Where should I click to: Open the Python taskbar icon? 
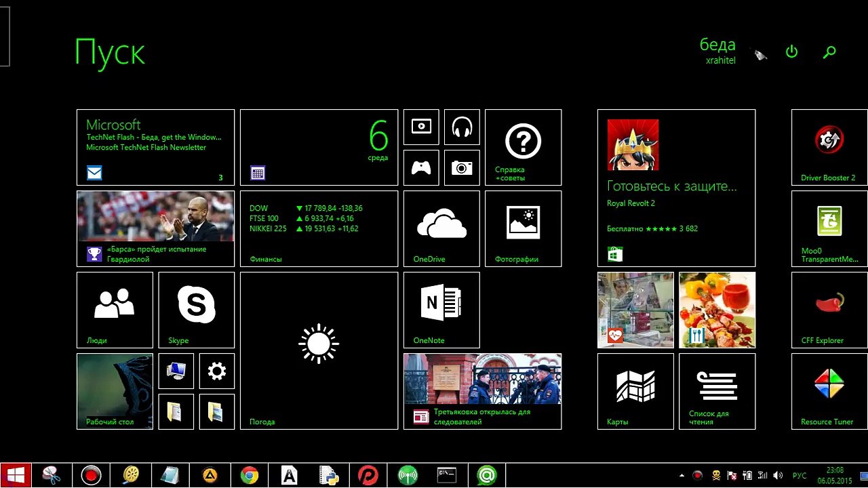coord(329,476)
